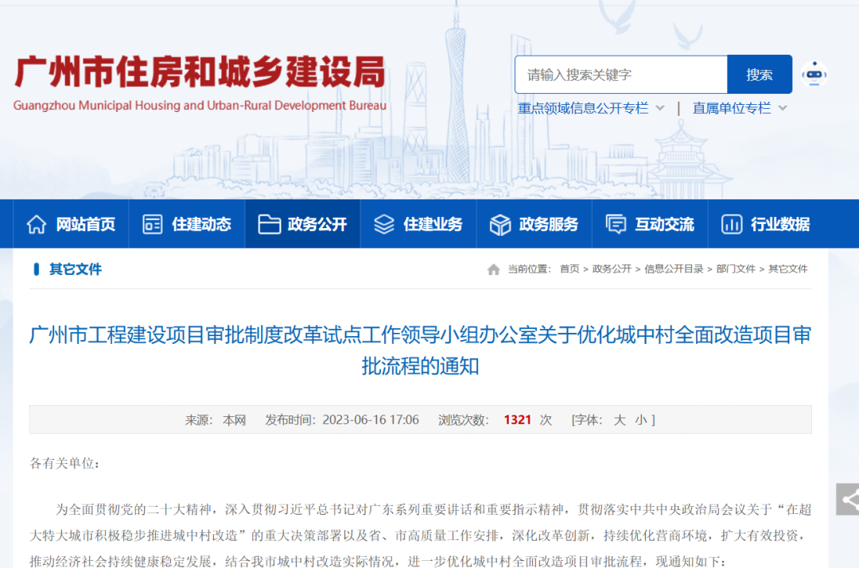This screenshot has width=859, height=568.
Task: Select the 住建动态 news icon
Action: [x=151, y=223]
